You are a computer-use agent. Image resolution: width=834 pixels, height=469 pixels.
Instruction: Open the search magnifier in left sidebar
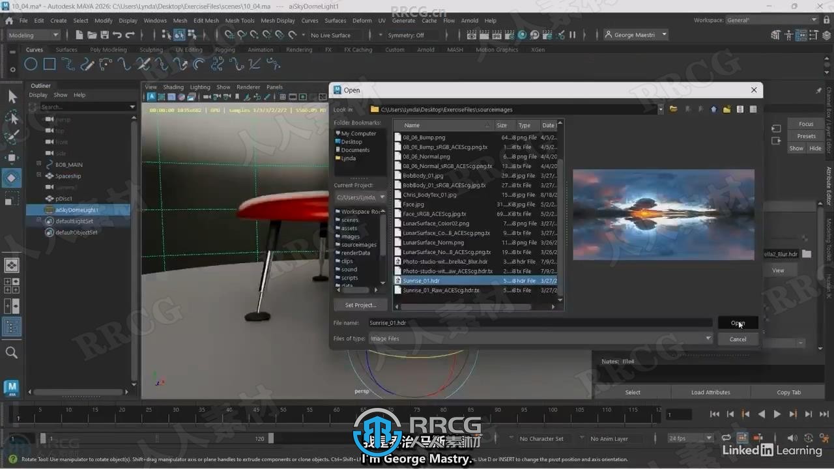[x=12, y=352]
